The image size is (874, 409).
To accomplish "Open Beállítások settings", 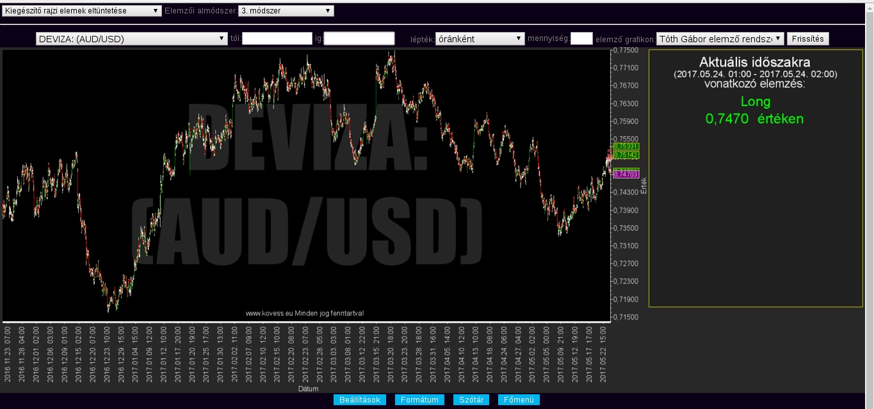I will coord(359,400).
